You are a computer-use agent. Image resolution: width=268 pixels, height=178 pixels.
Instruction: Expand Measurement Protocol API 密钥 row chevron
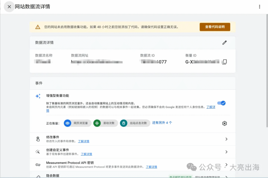click(226, 165)
